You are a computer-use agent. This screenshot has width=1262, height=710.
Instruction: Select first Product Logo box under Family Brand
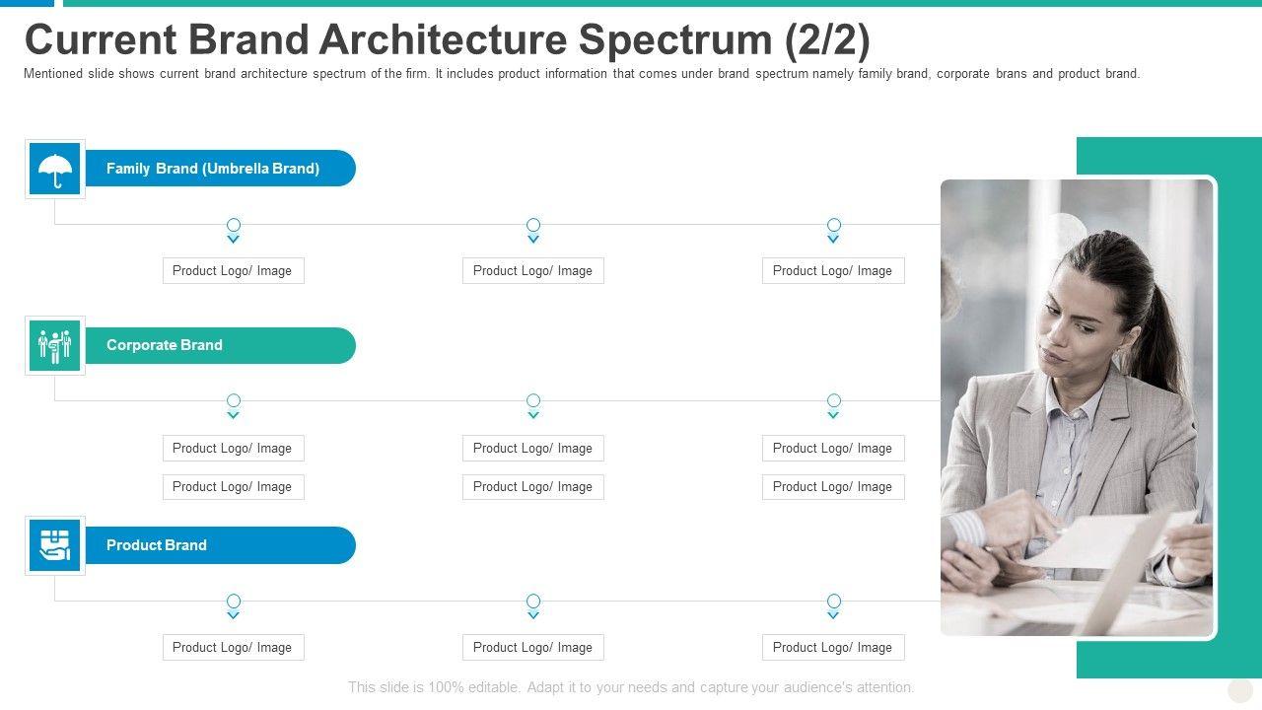tap(233, 271)
